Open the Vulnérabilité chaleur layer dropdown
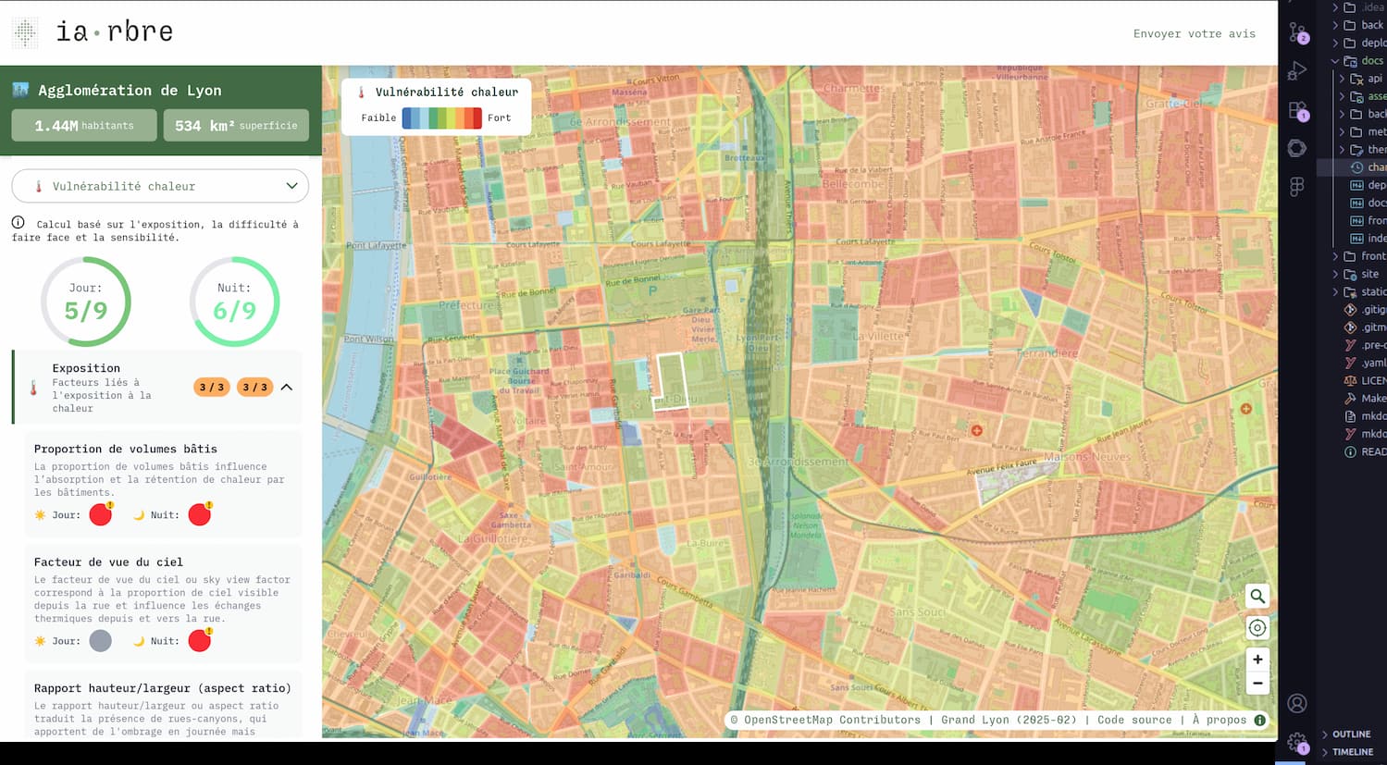The height and width of the screenshot is (765, 1387). tap(160, 186)
